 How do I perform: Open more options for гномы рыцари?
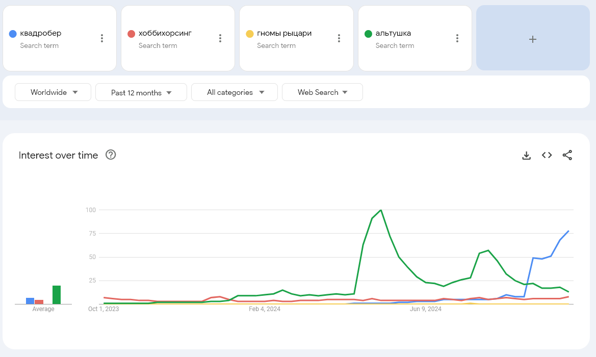pos(339,38)
